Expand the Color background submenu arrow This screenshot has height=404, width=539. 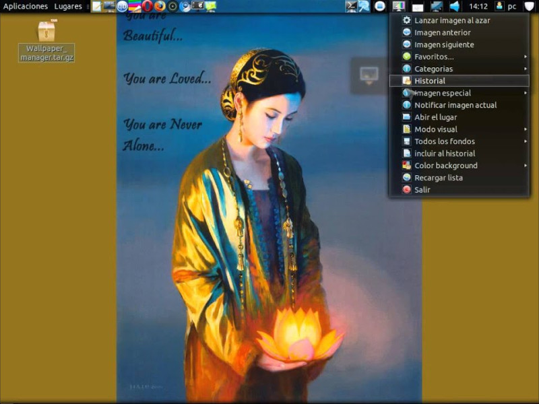tap(526, 165)
